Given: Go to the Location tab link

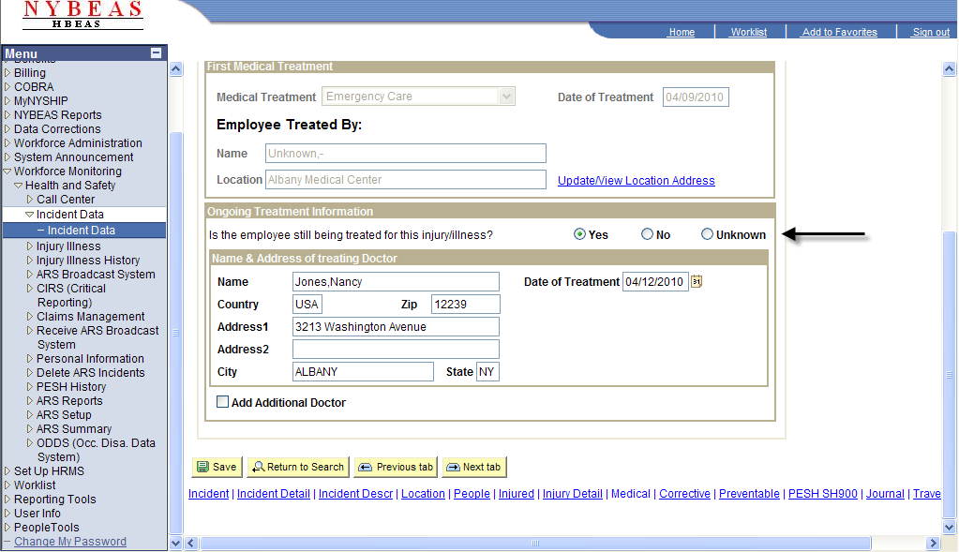Looking at the screenshot, I should coord(423,494).
